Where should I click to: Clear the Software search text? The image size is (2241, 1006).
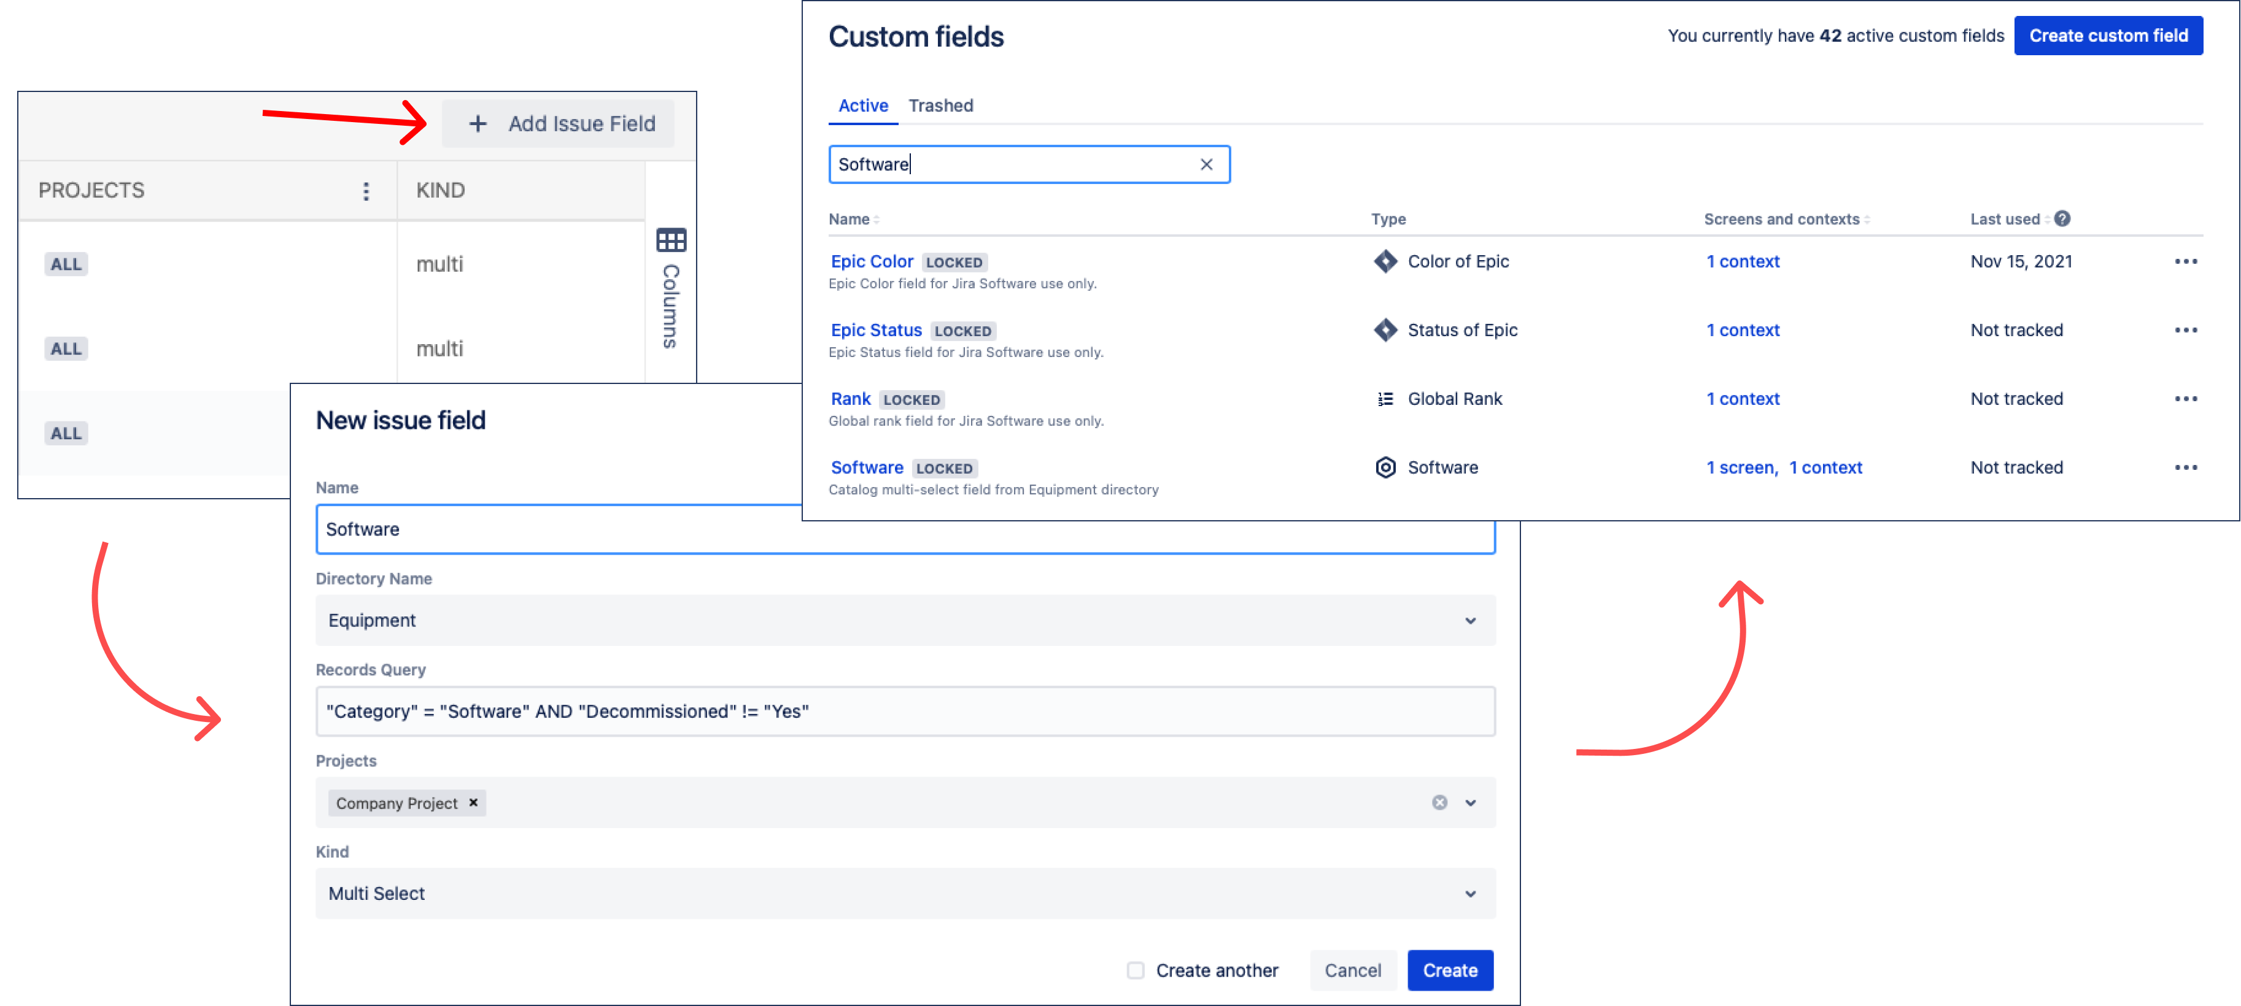click(x=1206, y=164)
